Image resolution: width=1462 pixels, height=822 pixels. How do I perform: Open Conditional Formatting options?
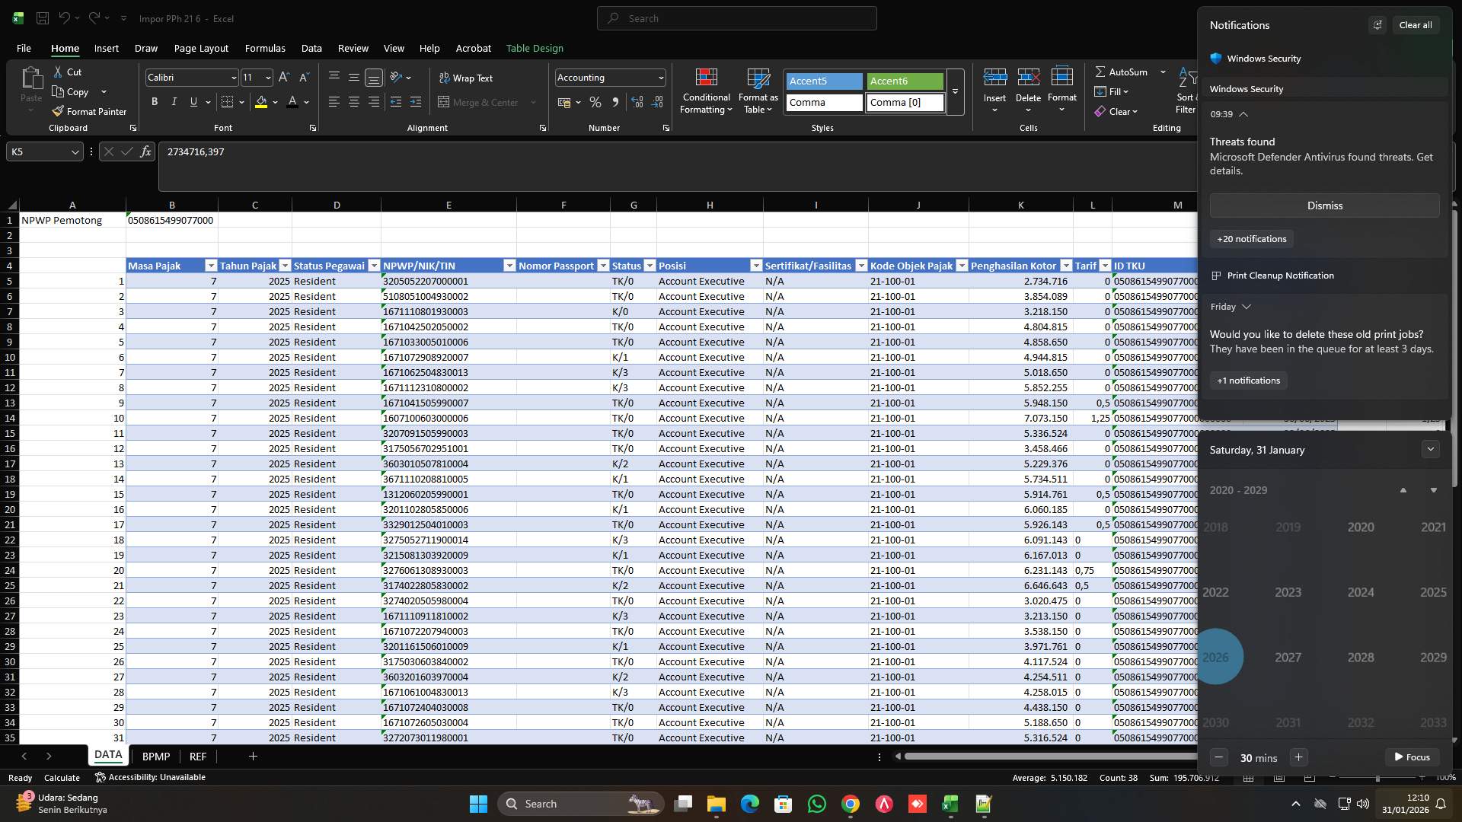[x=706, y=91]
